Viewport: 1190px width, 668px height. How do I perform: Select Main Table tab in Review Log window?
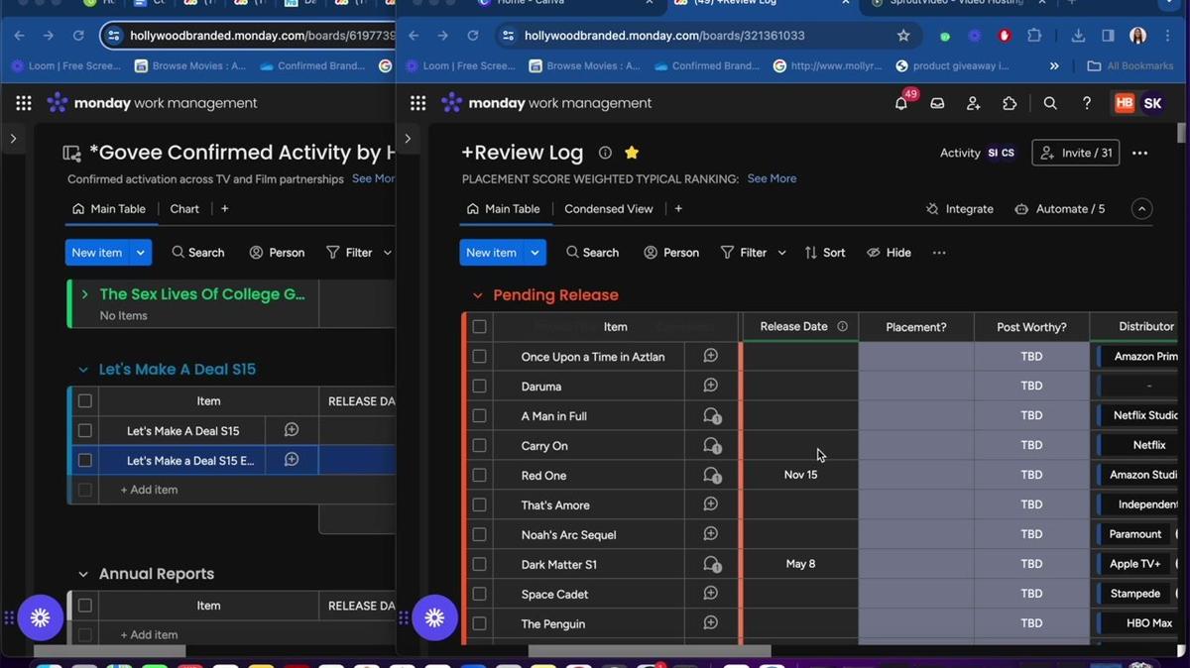(x=503, y=209)
